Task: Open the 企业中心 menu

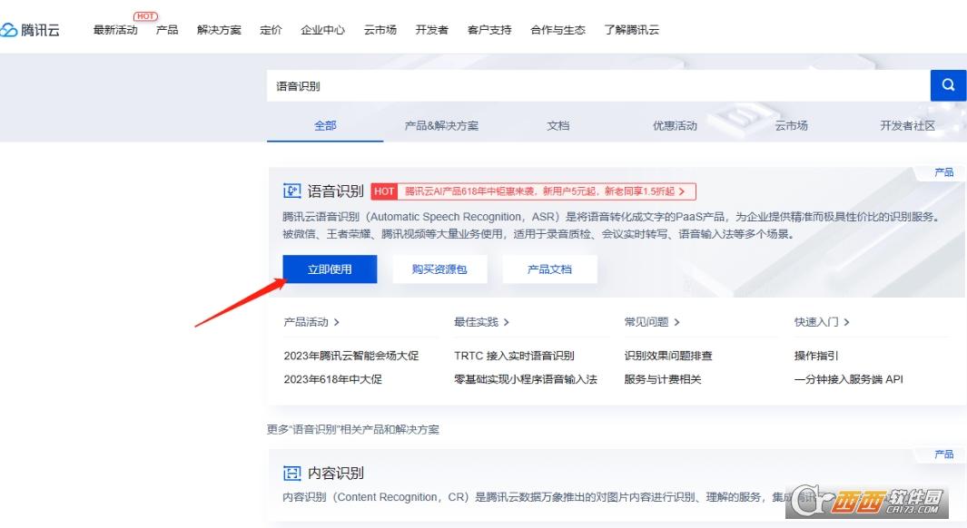Action: pyautogui.click(x=322, y=30)
